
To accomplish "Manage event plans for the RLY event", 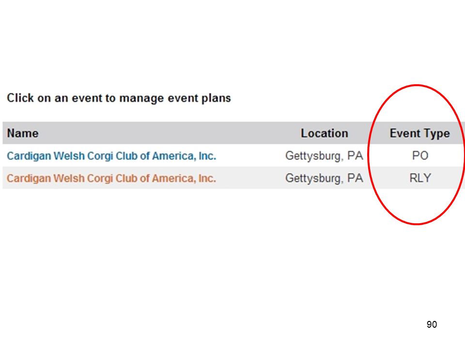I will 111,178.
